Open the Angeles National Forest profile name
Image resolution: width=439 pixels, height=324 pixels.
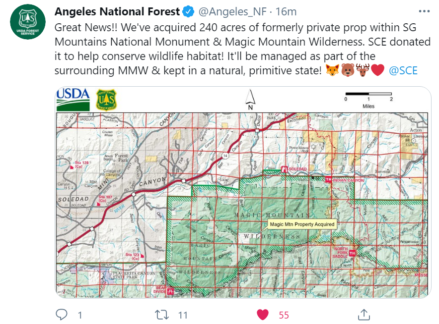click(x=116, y=11)
